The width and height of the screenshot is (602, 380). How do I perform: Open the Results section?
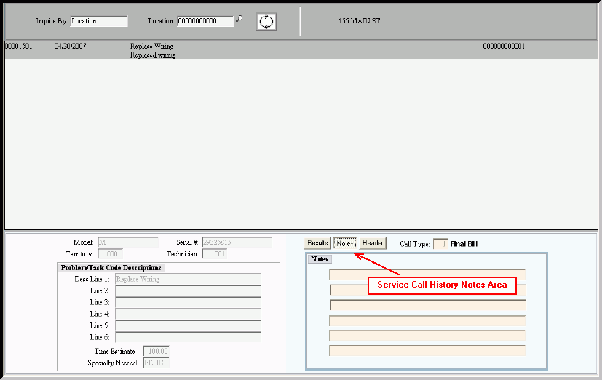click(317, 243)
